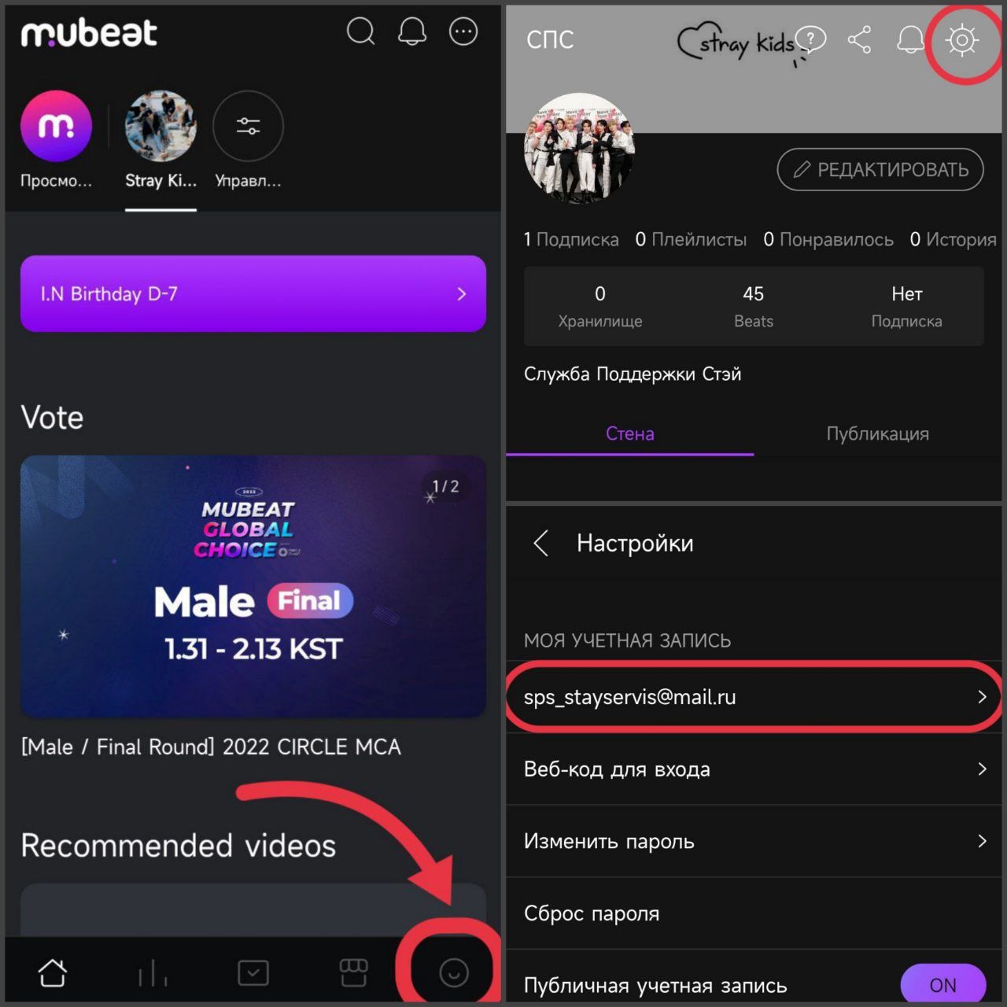The image size is (1007, 1007).
Task: Open Изменить пароль chevron row
Action: tap(754, 841)
